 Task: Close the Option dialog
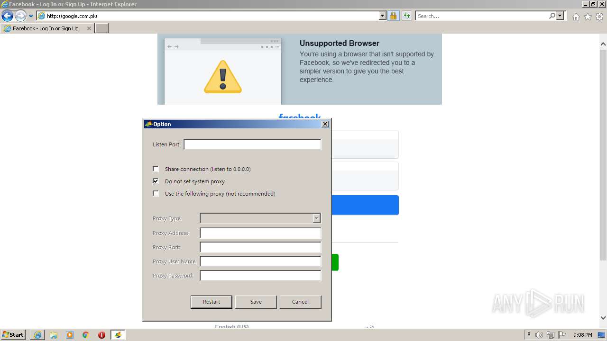(x=325, y=124)
